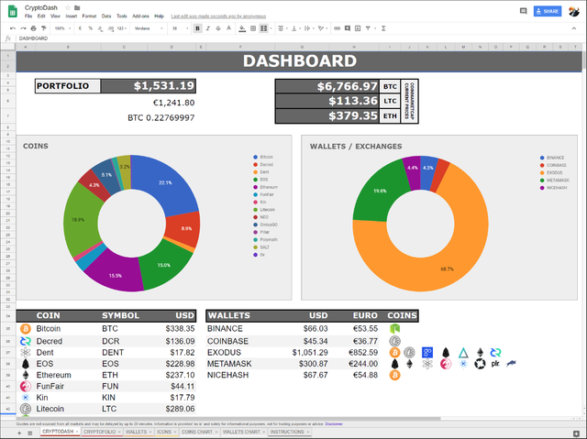Click the formula bar input
The width and height of the screenshot is (587, 439).
click(300, 38)
